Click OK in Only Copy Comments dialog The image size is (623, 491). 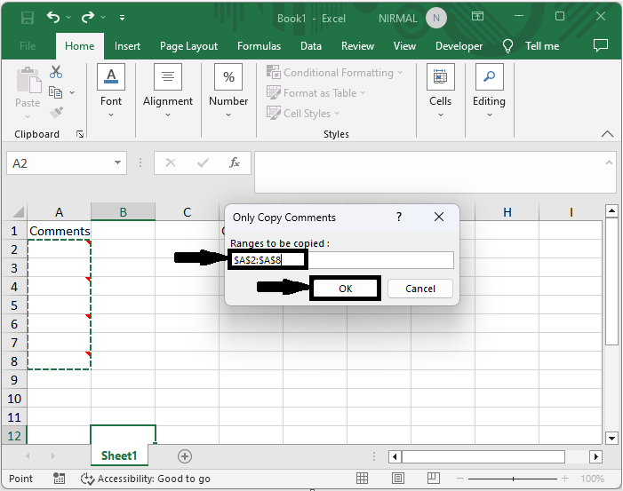346,289
